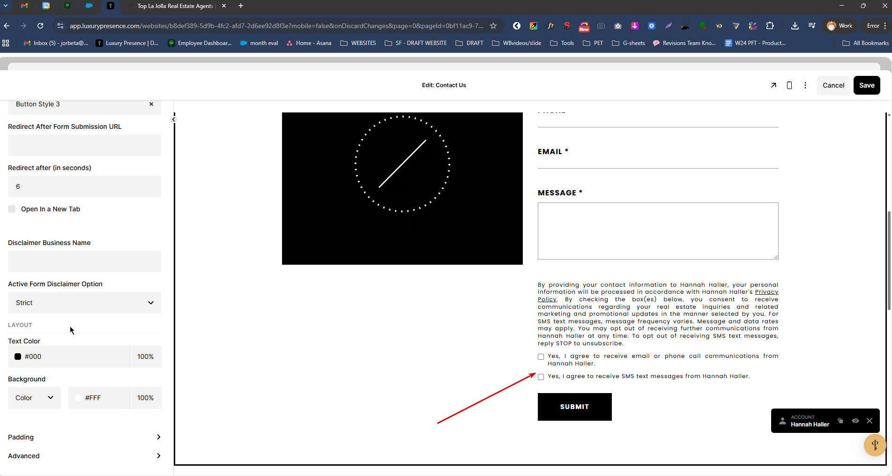Expand the Padding section
The image size is (892, 476).
click(85, 437)
